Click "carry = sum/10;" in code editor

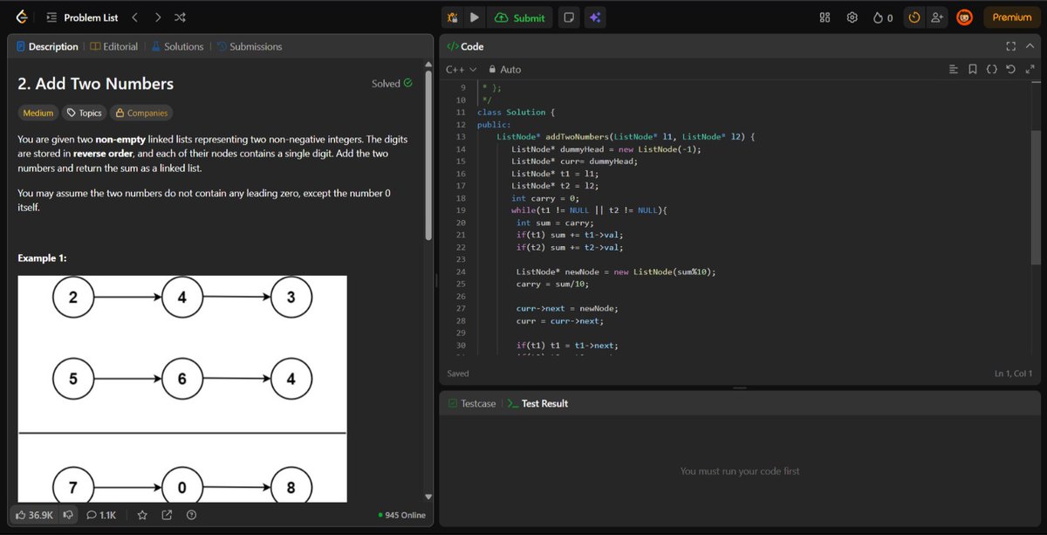[x=553, y=285]
